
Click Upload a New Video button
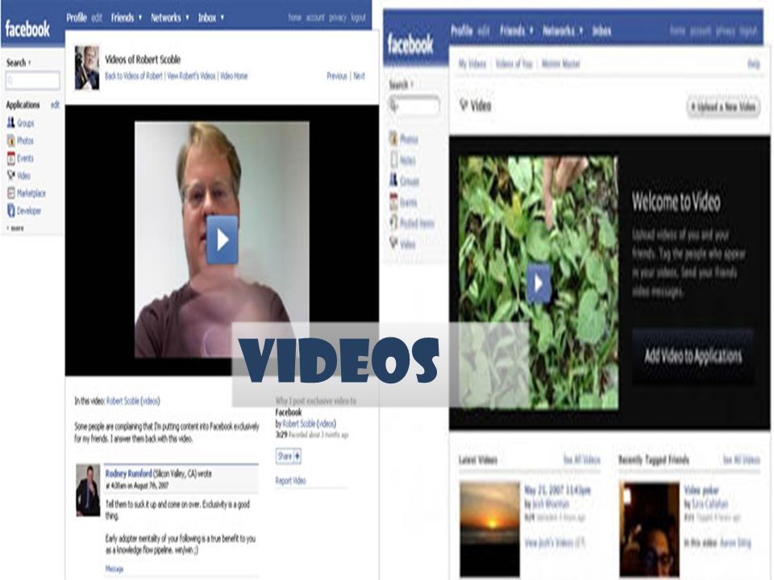(x=724, y=106)
